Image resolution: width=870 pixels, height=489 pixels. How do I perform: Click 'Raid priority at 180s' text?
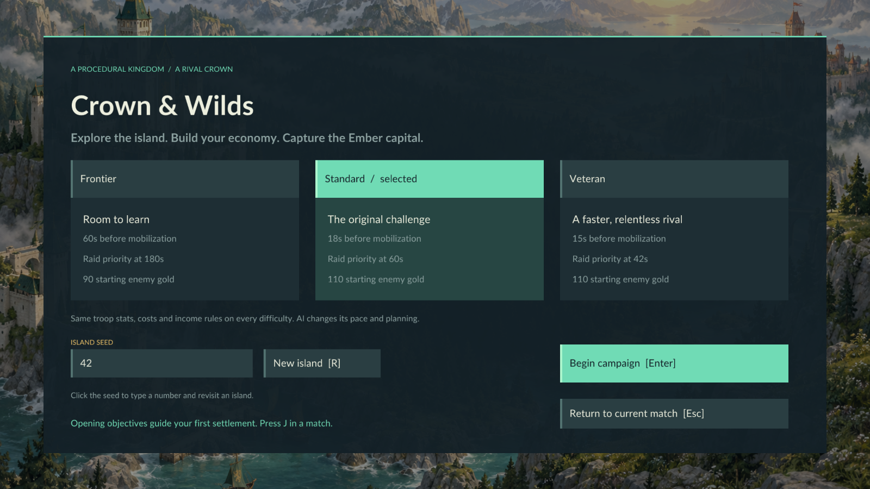(123, 259)
